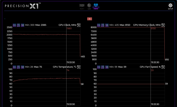177x107 pixels.
Task: Toggle KB LCD for GPU Memory Clock graph
Action: [x=103, y=25]
